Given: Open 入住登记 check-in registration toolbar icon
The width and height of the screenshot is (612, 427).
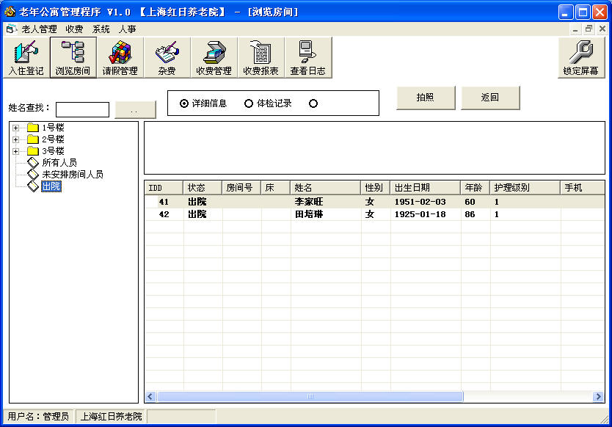Looking at the screenshot, I should [26, 57].
